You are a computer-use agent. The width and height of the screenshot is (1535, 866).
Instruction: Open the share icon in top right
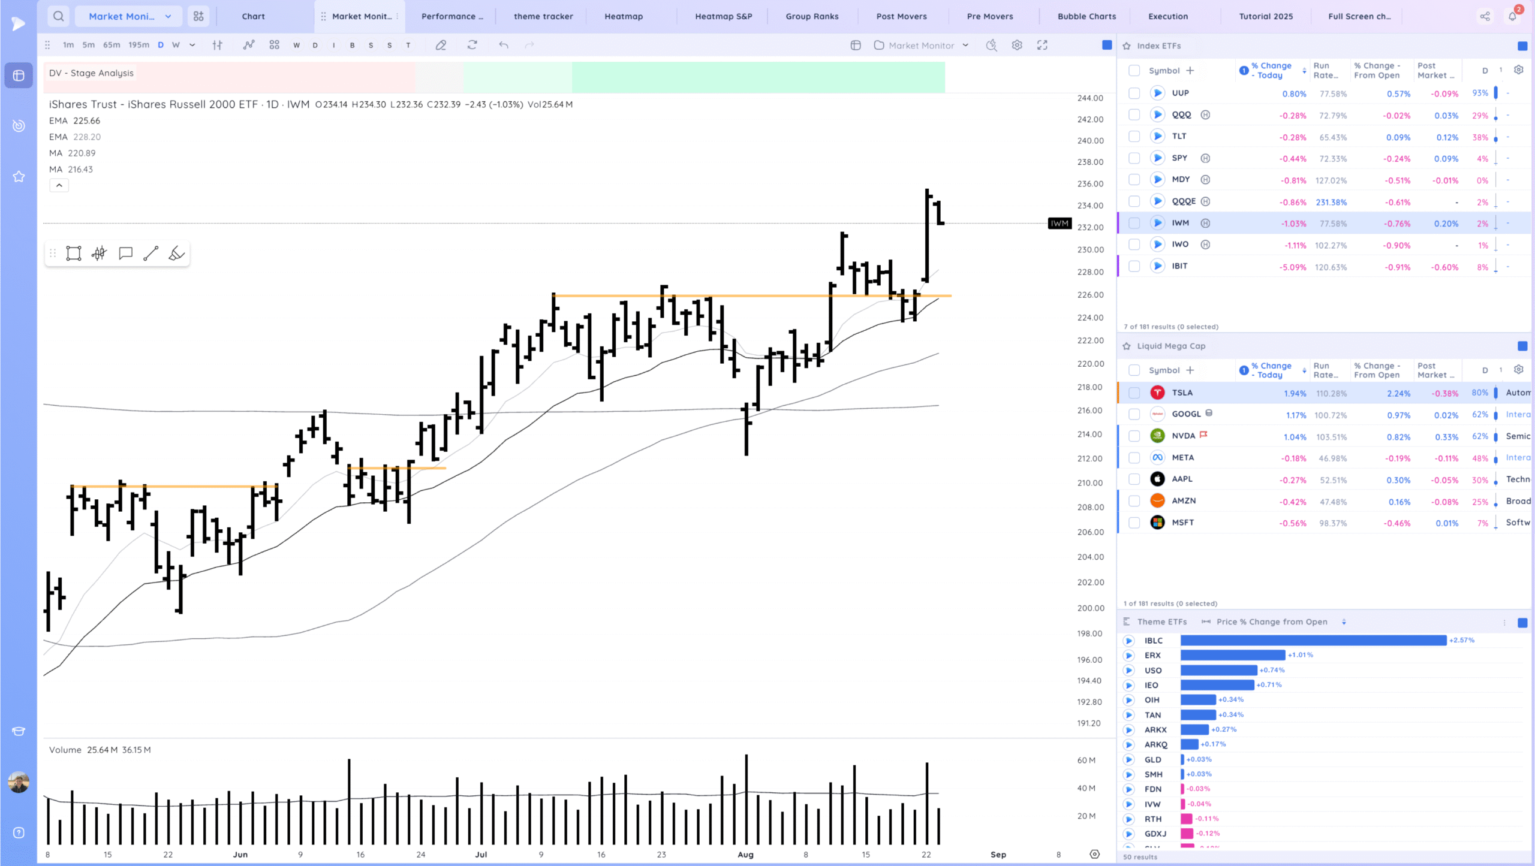1485,16
